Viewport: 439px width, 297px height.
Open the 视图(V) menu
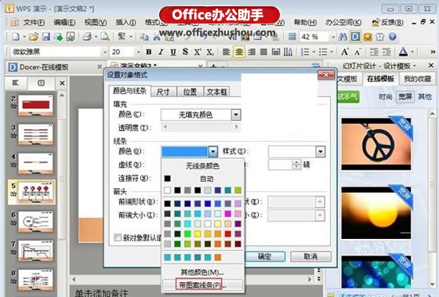tap(96, 23)
